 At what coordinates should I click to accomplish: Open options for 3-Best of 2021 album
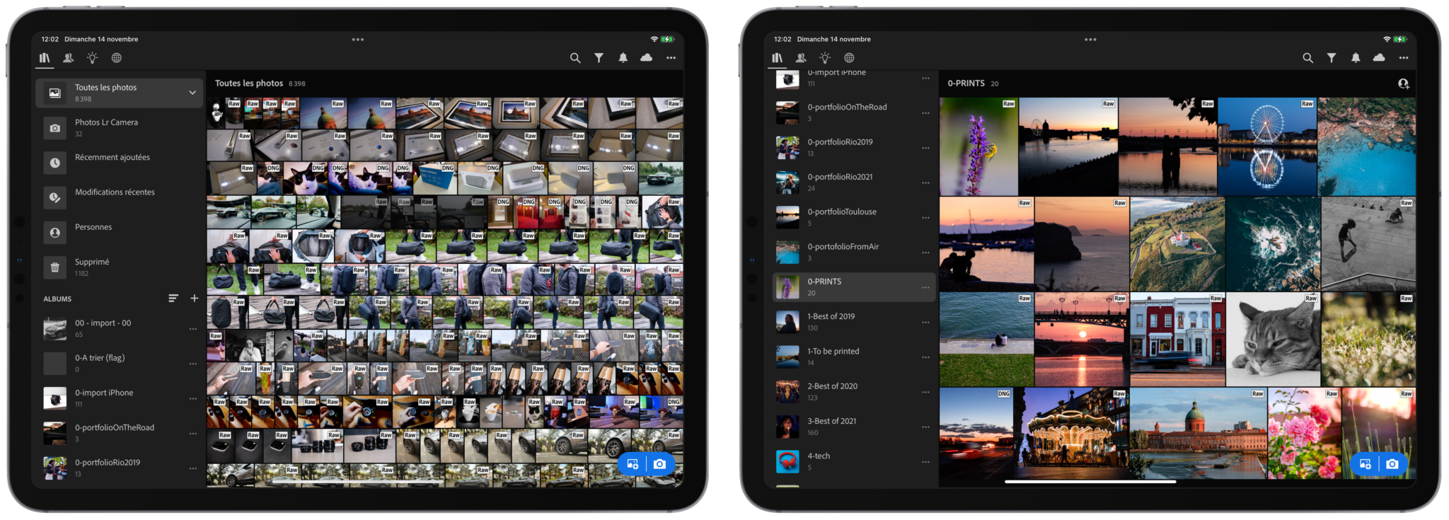925,427
